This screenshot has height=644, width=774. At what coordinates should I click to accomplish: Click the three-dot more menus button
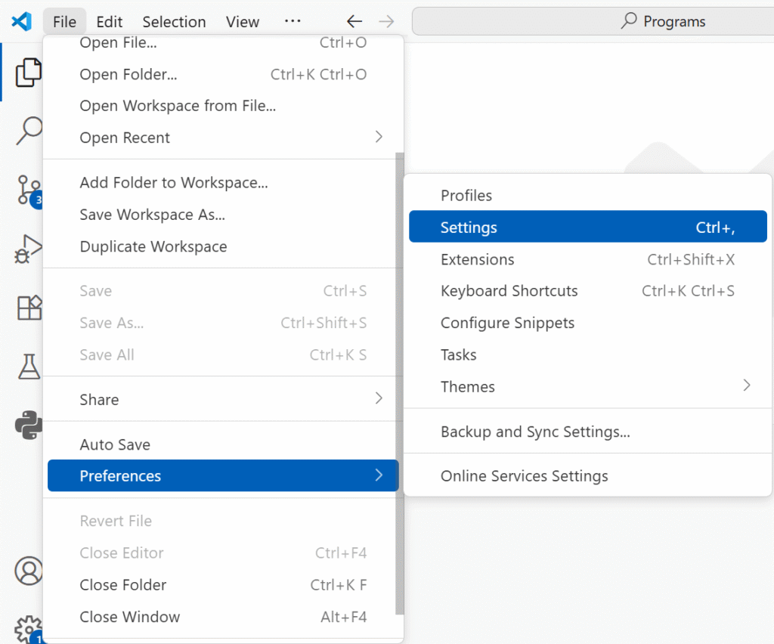pyautogui.click(x=292, y=22)
